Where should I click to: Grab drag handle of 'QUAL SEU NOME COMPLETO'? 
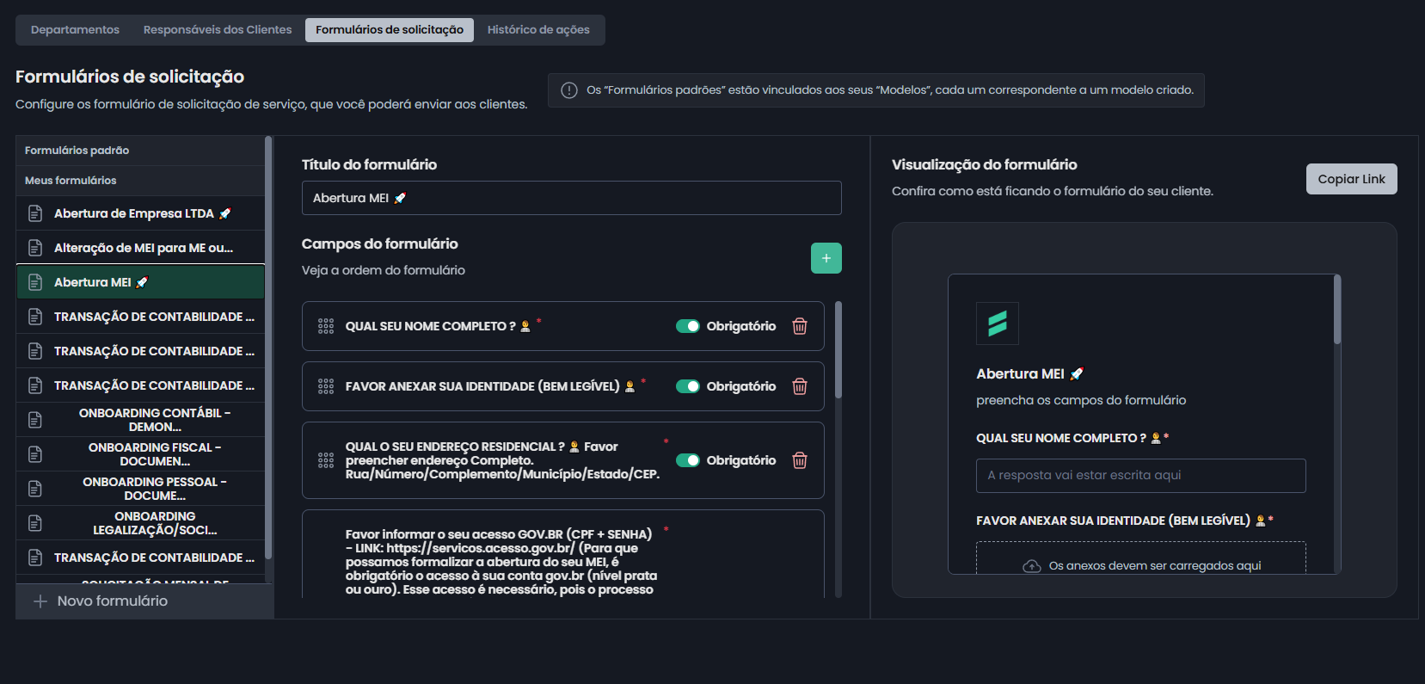[x=326, y=326]
